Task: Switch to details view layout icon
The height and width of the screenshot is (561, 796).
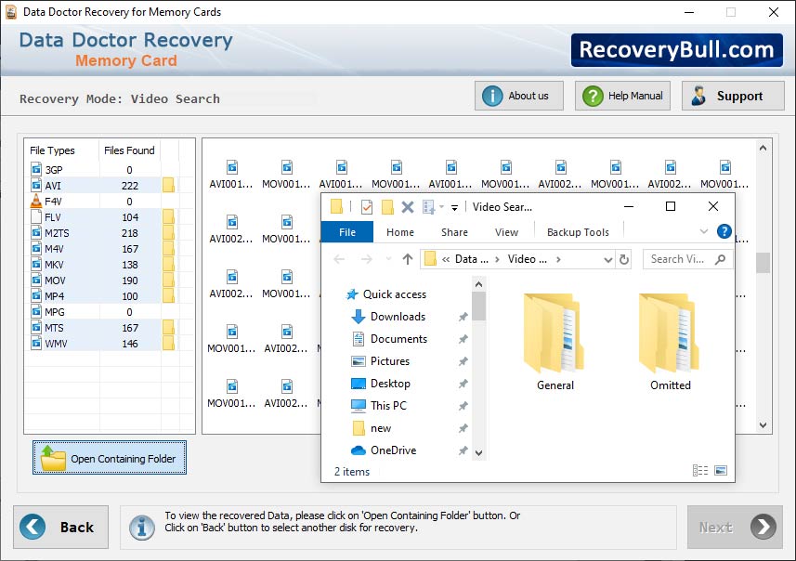Action: click(700, 471)
